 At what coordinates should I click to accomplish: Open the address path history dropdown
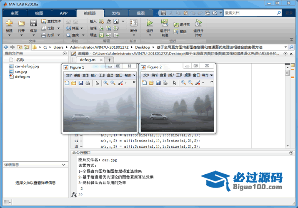285,47
